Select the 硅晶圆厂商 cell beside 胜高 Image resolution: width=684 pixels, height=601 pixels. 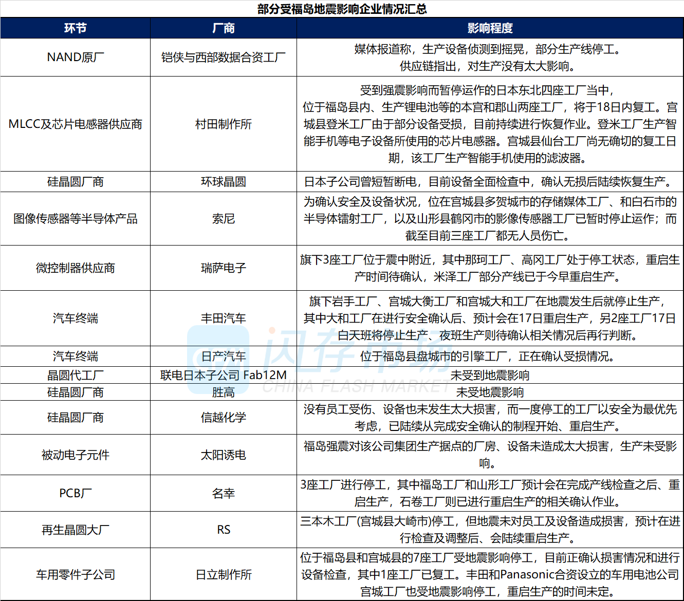(x=76, y=392)
